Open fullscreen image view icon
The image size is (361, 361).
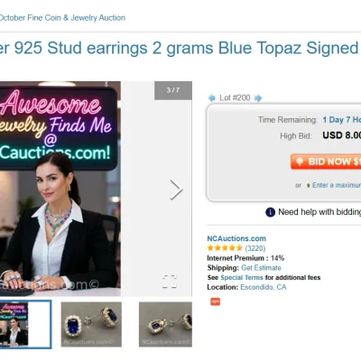tap(170, 282)
